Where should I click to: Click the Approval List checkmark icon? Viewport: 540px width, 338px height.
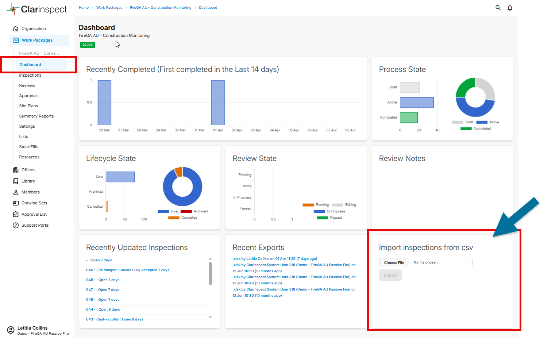(16, 214)
